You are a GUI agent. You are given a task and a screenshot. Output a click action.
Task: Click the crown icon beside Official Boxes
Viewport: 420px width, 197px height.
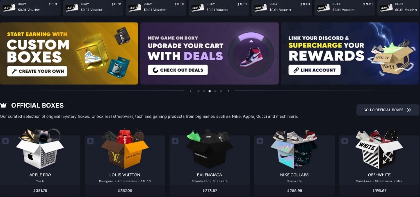tap(3, 105)
